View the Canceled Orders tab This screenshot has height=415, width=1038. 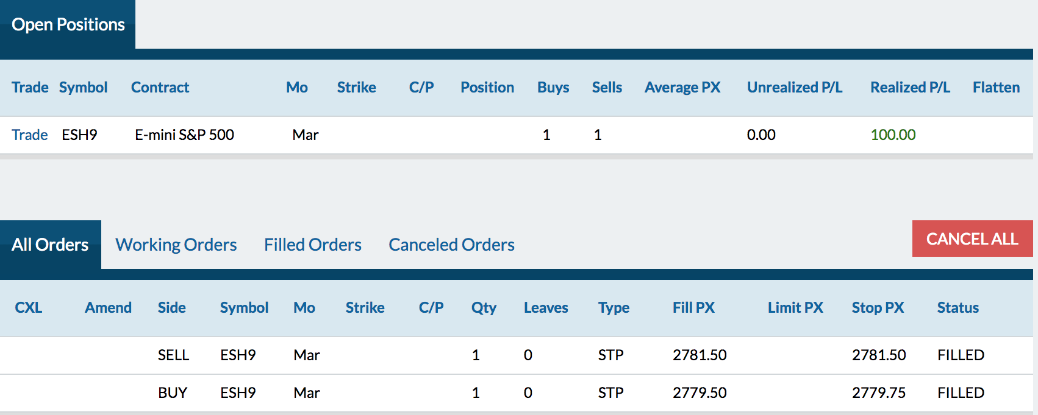click(452, 245)
